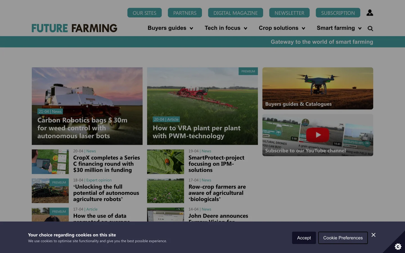Open Buyers guides & Catalogues card

(318, 88)
